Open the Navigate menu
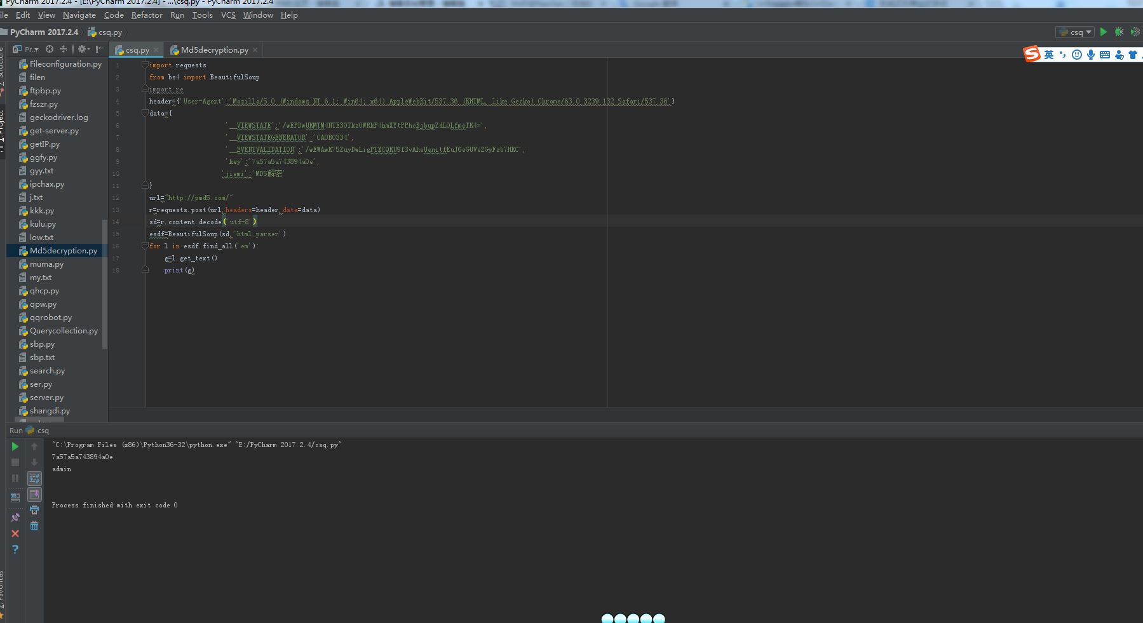This screenshot has height=623, width=1143. [x=79, y=15]
